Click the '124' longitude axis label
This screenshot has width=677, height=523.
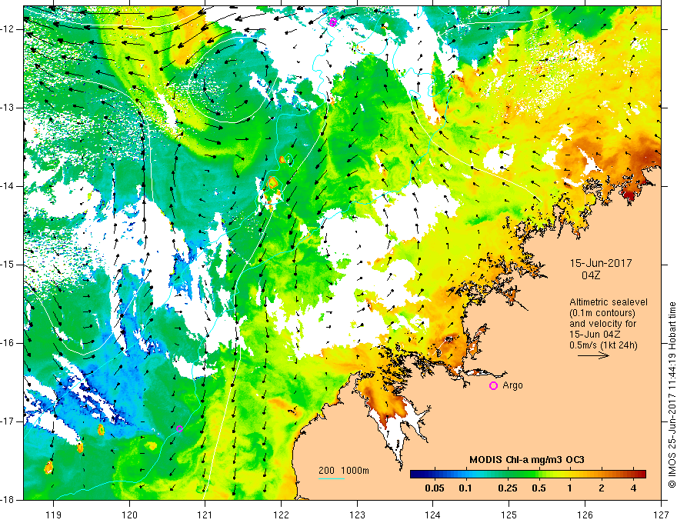(x=433, y=515)
